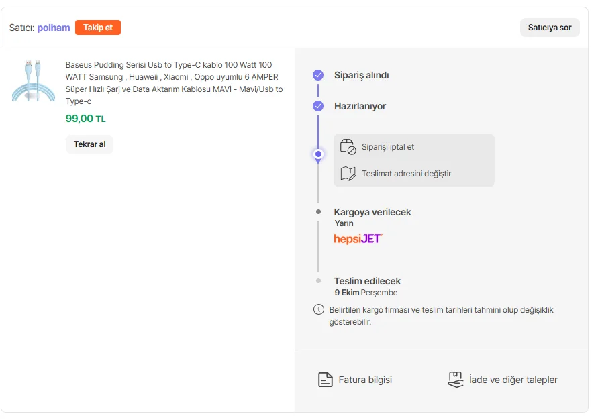The image size is (596, 420).
Task: Select Siparişi iptal et option
Action: point(388,147)
